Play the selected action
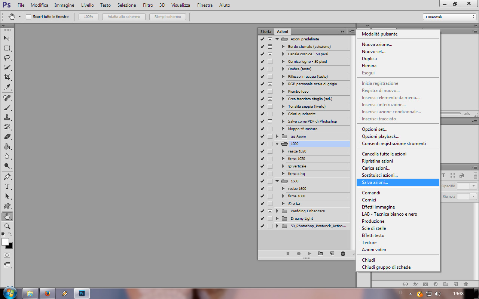This screenshot has height=299, width=479. 309,253
